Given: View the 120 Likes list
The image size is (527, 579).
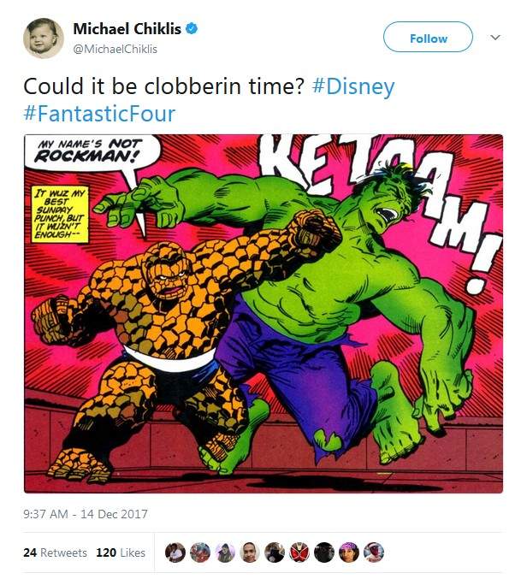Looking at the screenshot, I should 121,552.
